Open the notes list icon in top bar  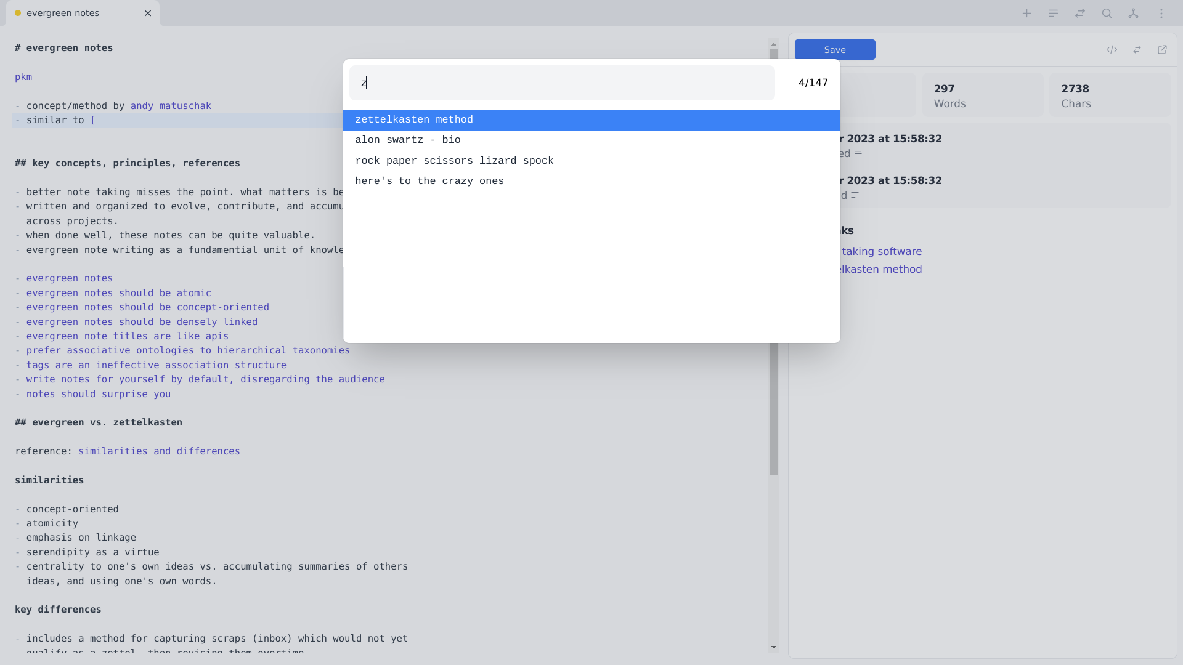[x=1053, y=13]
